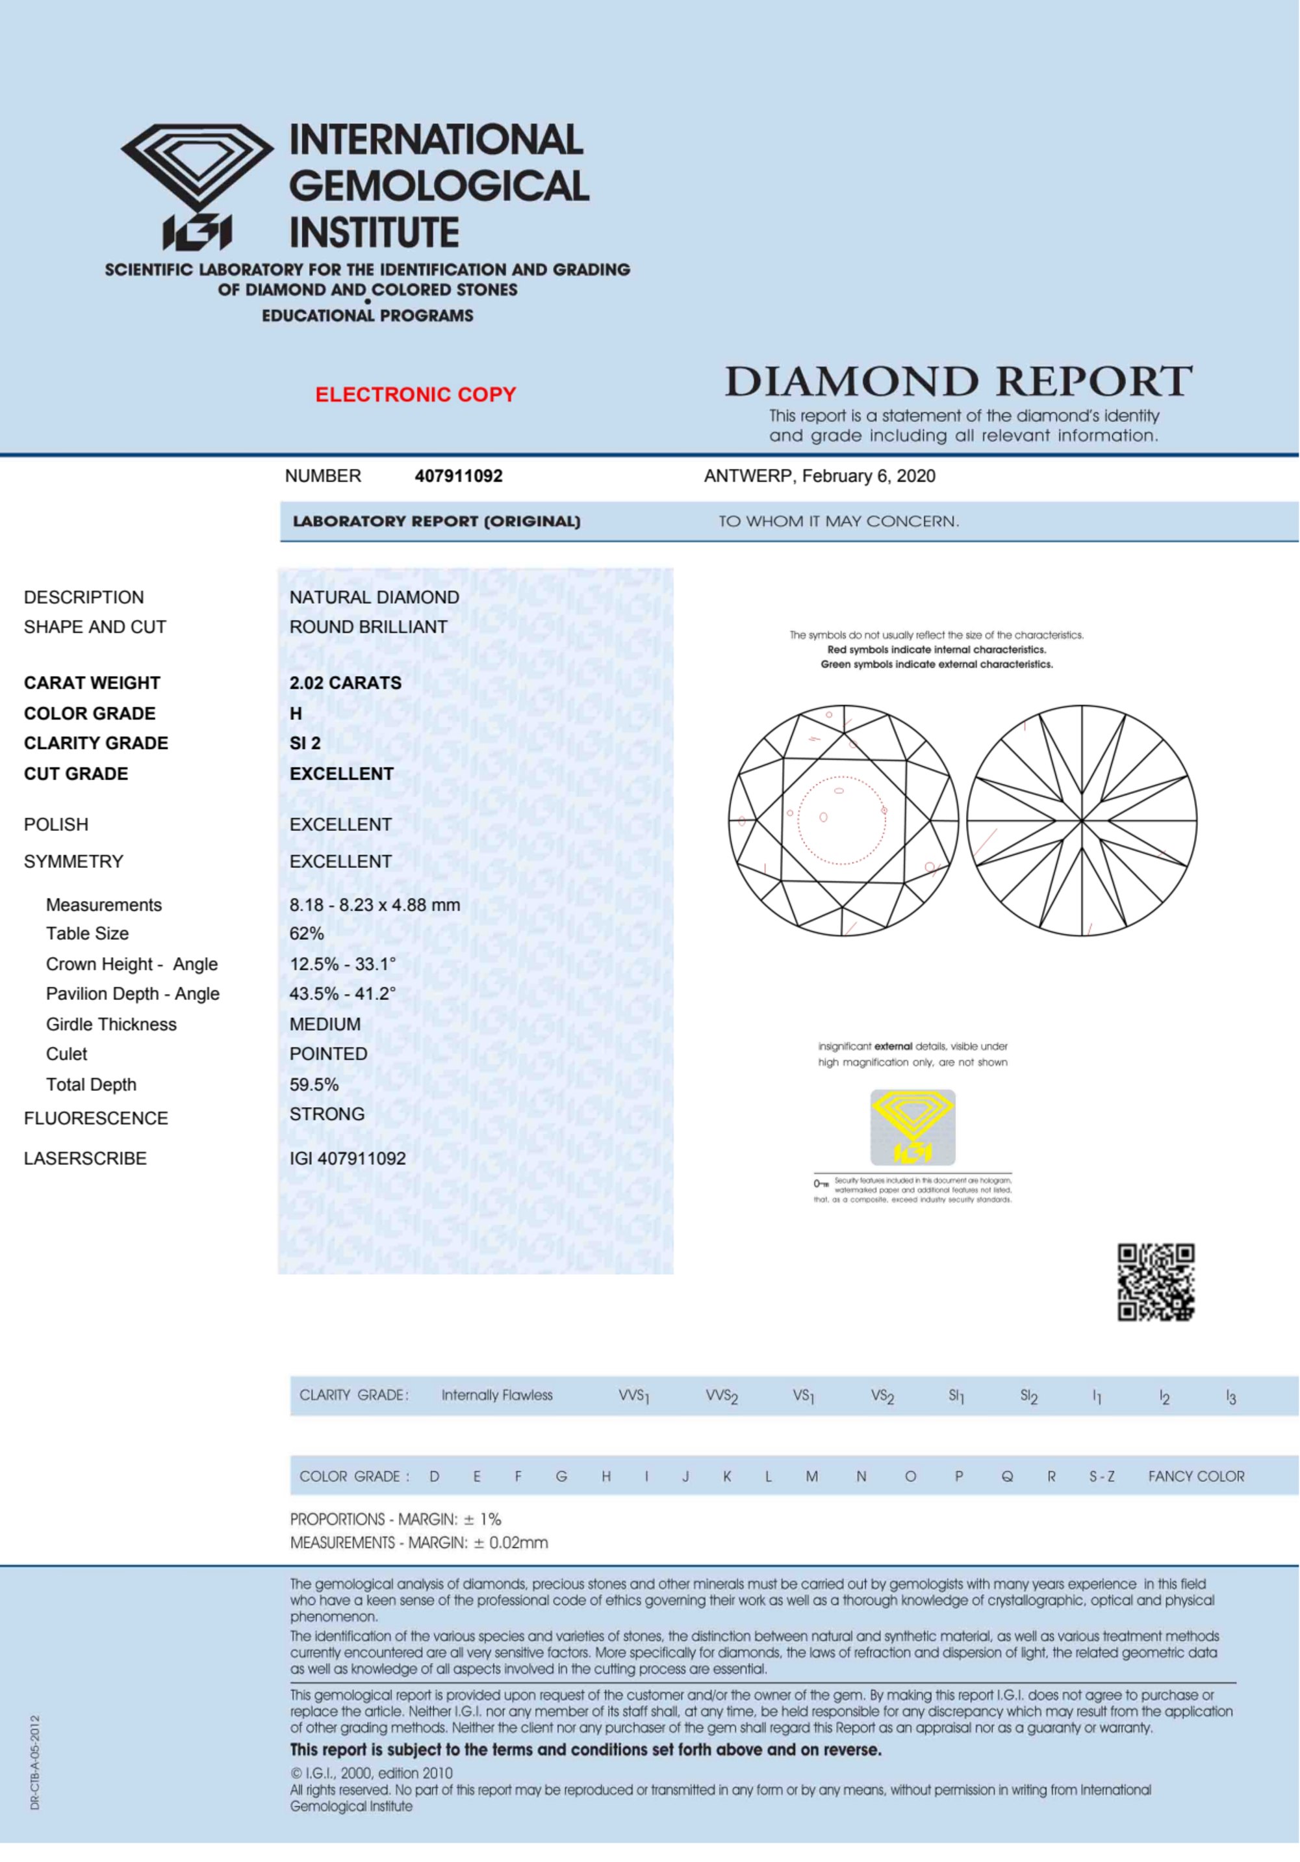Click the crown view diamond diagram

pos(843,820)
